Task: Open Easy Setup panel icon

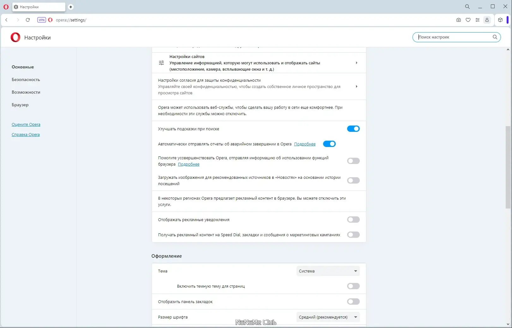Action: click(478, 20)
